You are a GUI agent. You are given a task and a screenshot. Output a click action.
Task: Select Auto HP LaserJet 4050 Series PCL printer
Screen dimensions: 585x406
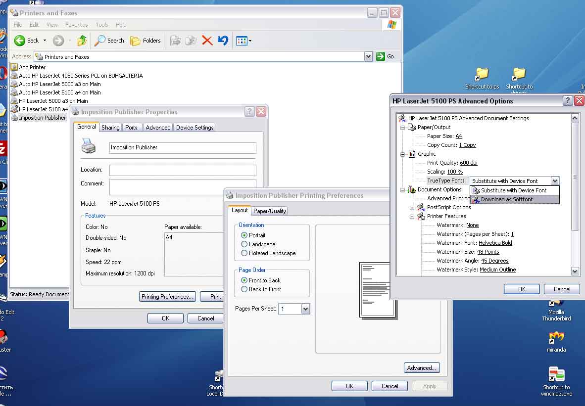click(x=81, y=76)
